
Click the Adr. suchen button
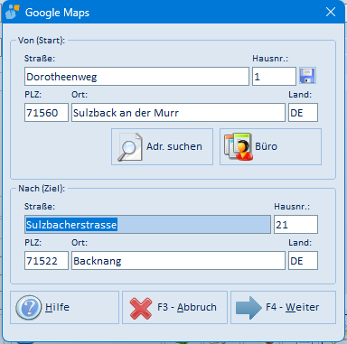point(162,147)
